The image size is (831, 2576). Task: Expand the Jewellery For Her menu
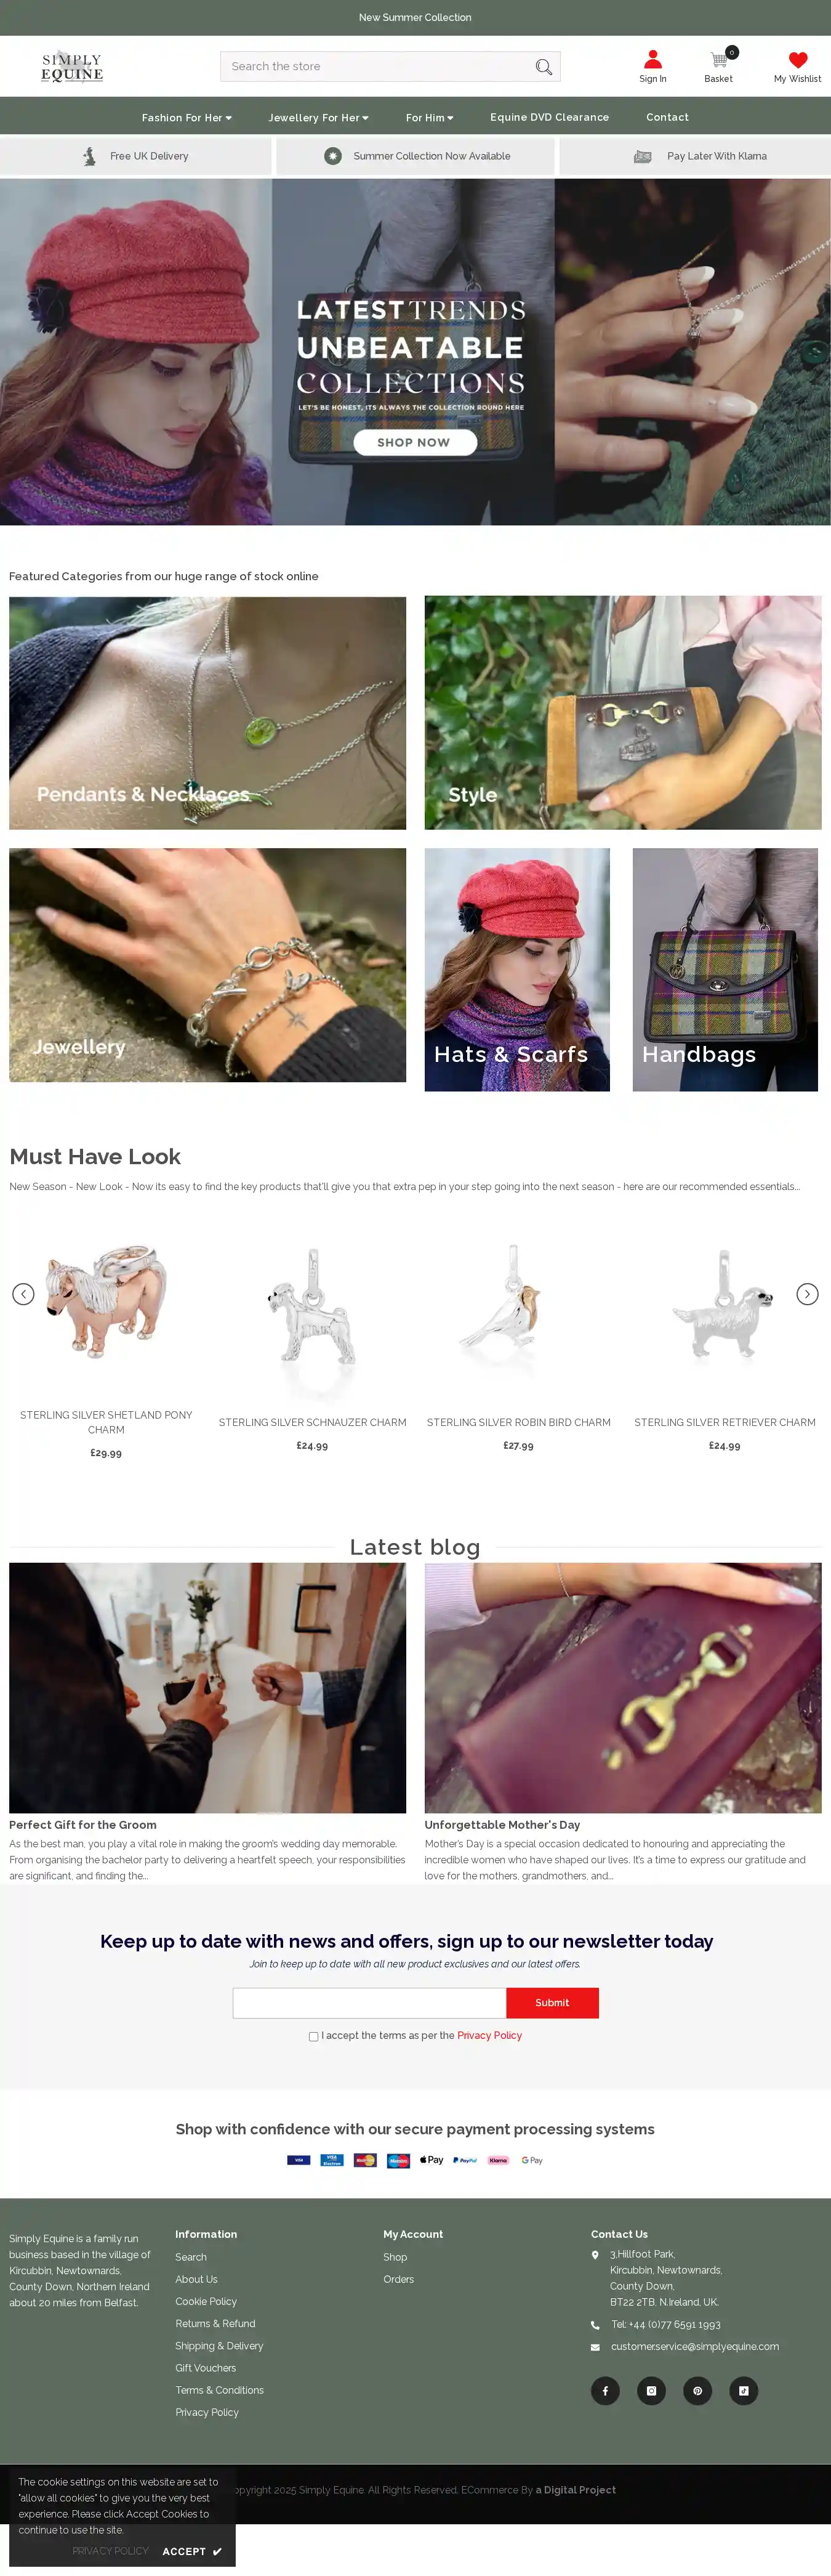[x=319, y=117]
